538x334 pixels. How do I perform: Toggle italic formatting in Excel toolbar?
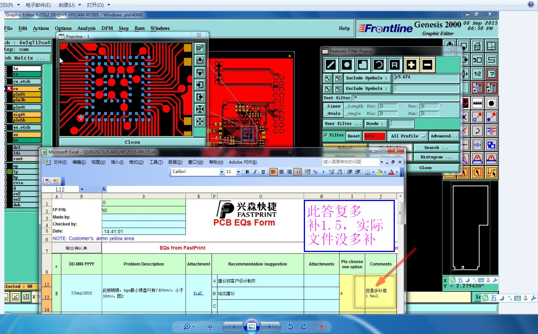click(x=255, y=172)
